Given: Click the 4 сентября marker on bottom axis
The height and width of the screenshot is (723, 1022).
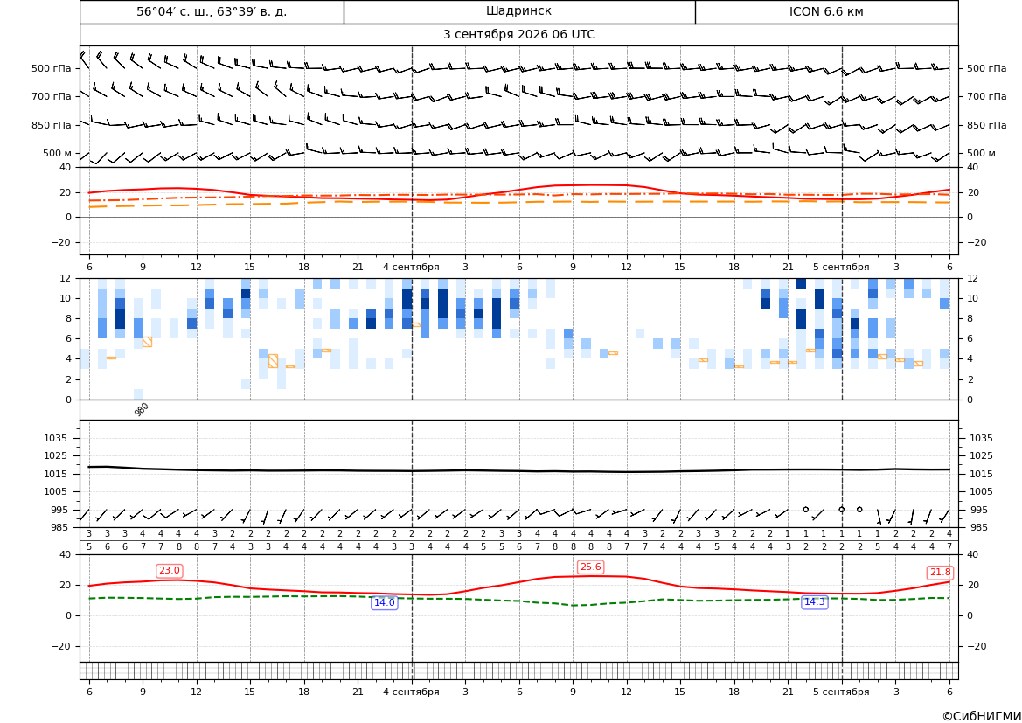Looking at the screenshot, I should 411,692.
